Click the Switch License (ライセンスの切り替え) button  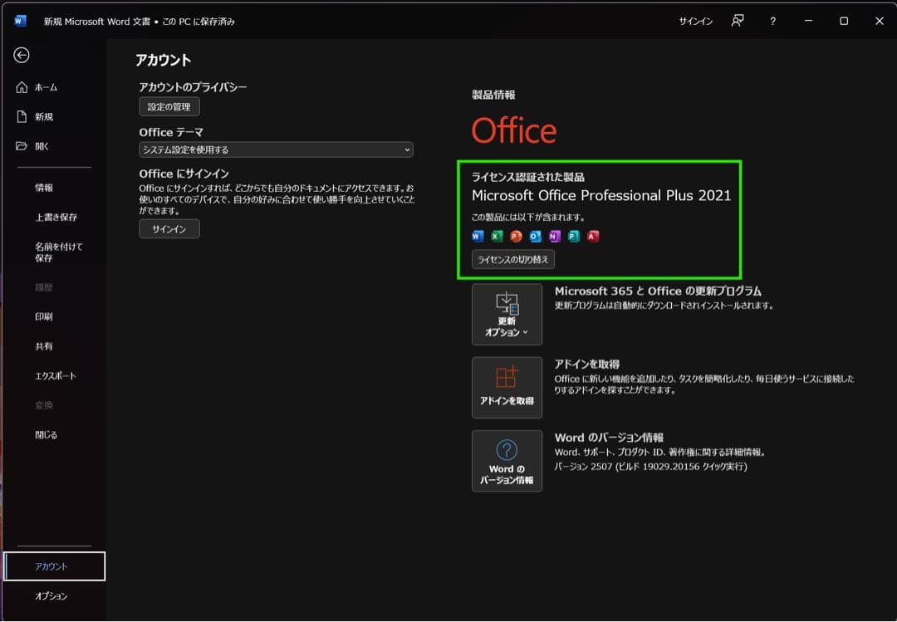pos(512,259)
